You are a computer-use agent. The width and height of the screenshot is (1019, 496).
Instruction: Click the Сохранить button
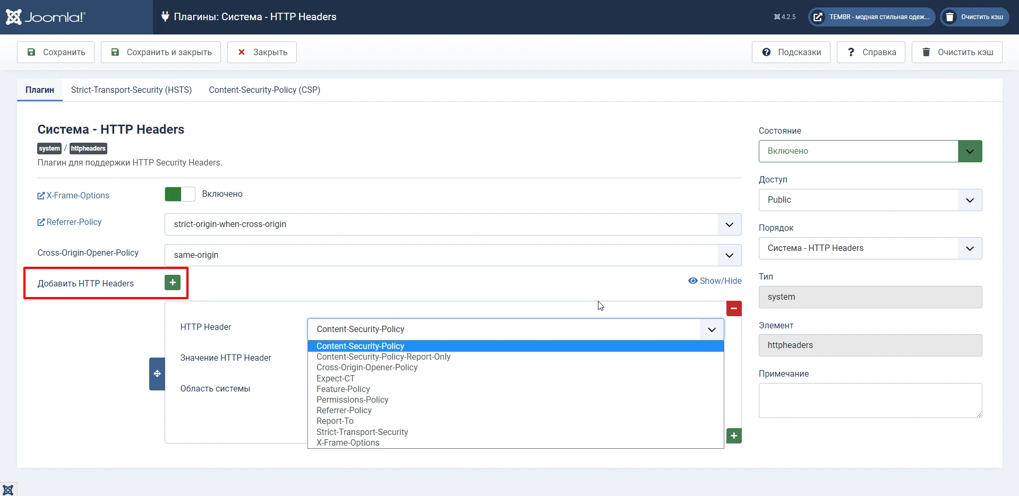(56, 53)
